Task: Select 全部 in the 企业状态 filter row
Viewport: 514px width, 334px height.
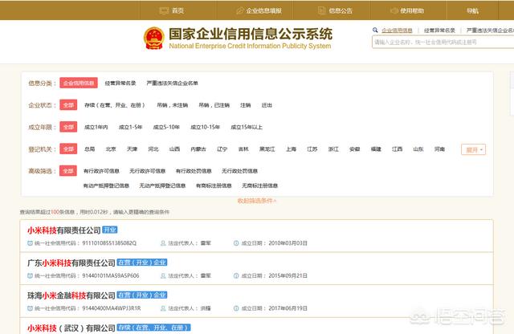Action: click(x=68, y=105)
